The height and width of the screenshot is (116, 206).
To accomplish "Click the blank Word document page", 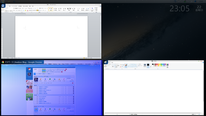I will [x=51, y=37].
